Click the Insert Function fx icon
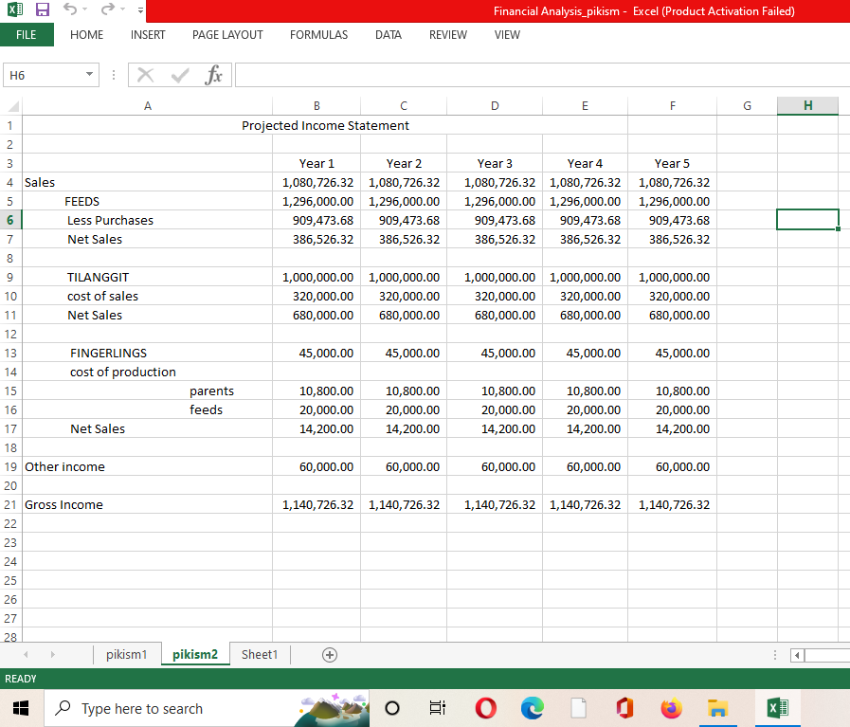The width and height of the screenshot is (850, 727). (x=212, y=75)
